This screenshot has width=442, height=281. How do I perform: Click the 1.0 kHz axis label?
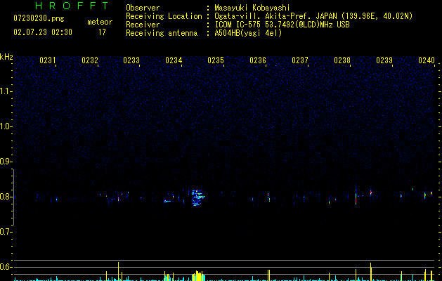click(x=6, y=126)
